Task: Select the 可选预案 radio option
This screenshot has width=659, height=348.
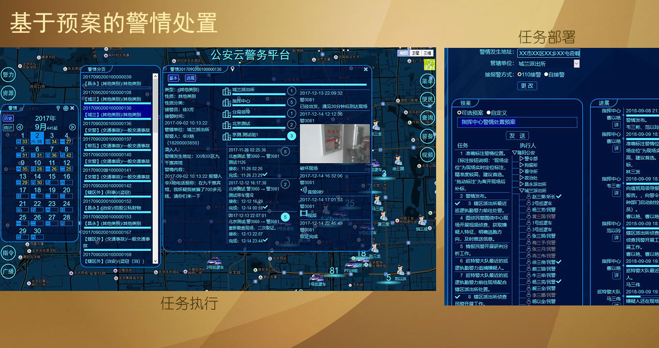Action: tap(459, 112)
